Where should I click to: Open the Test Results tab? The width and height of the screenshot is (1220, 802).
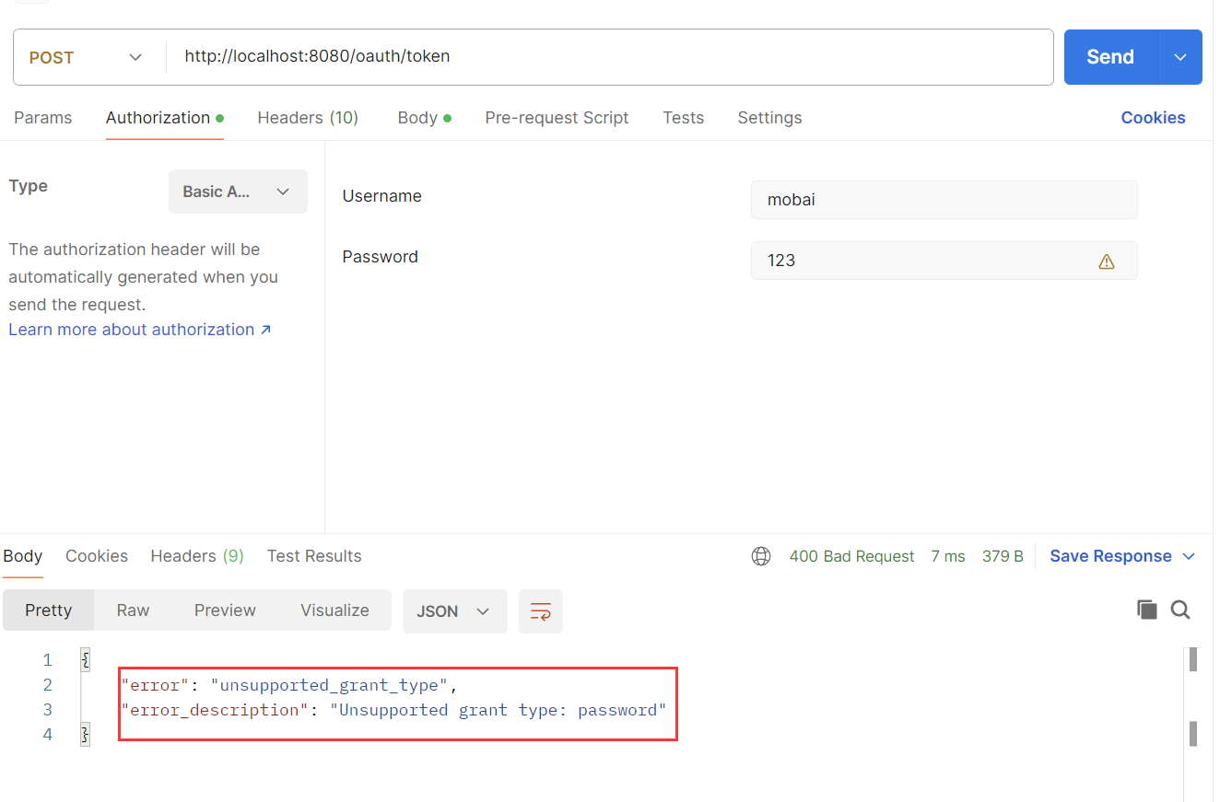[x=314, y=556]
